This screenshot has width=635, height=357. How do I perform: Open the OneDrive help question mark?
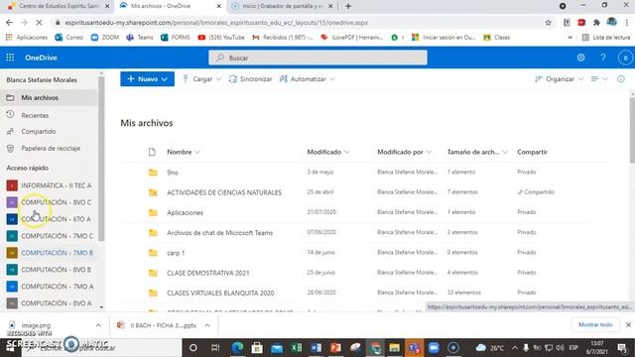603,58
